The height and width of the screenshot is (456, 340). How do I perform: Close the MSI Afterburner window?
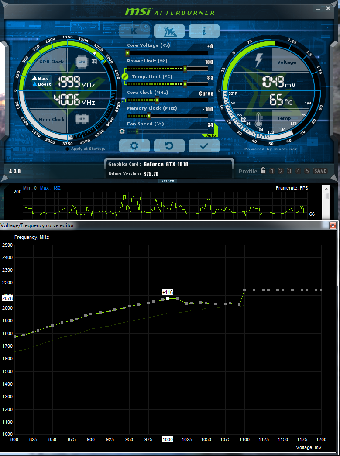click(328, 8)
